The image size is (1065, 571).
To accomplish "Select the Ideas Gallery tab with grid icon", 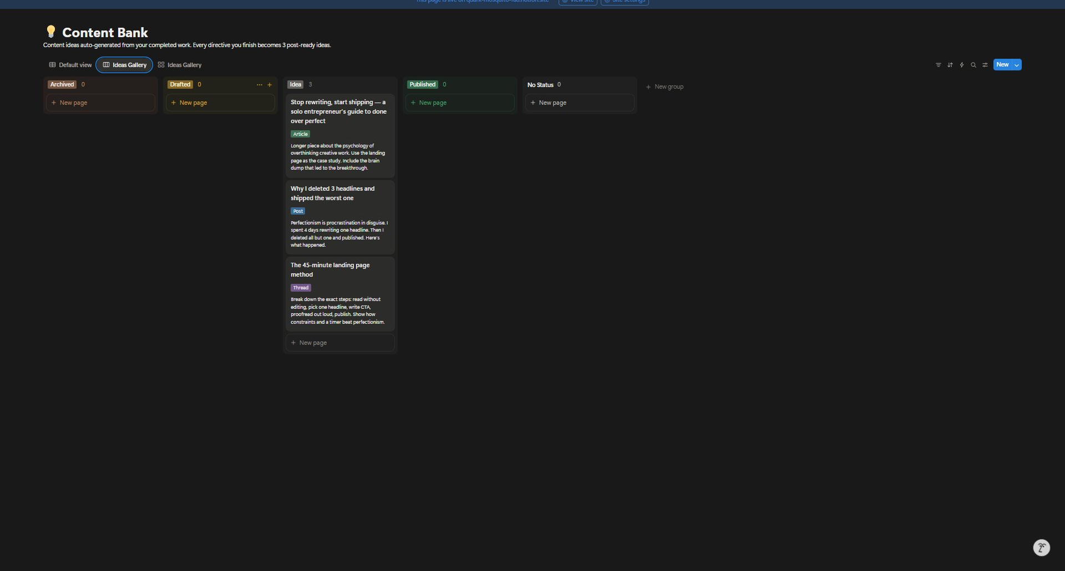I will (180, 65).
